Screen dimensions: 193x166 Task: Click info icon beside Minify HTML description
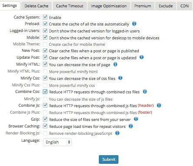click(x=115, y=64)
